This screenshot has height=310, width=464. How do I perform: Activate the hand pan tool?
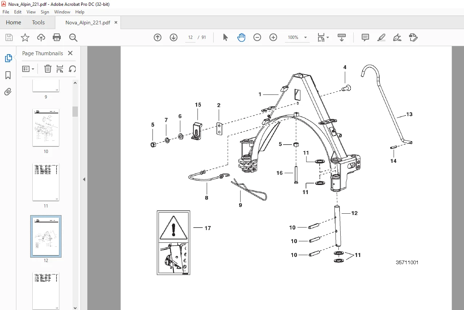(x=241, y=37)
